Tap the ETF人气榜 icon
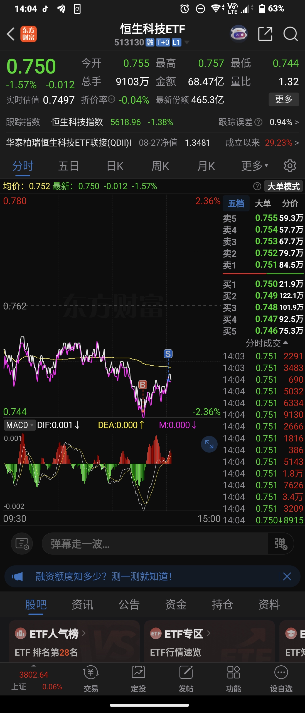 coord(21,634)
